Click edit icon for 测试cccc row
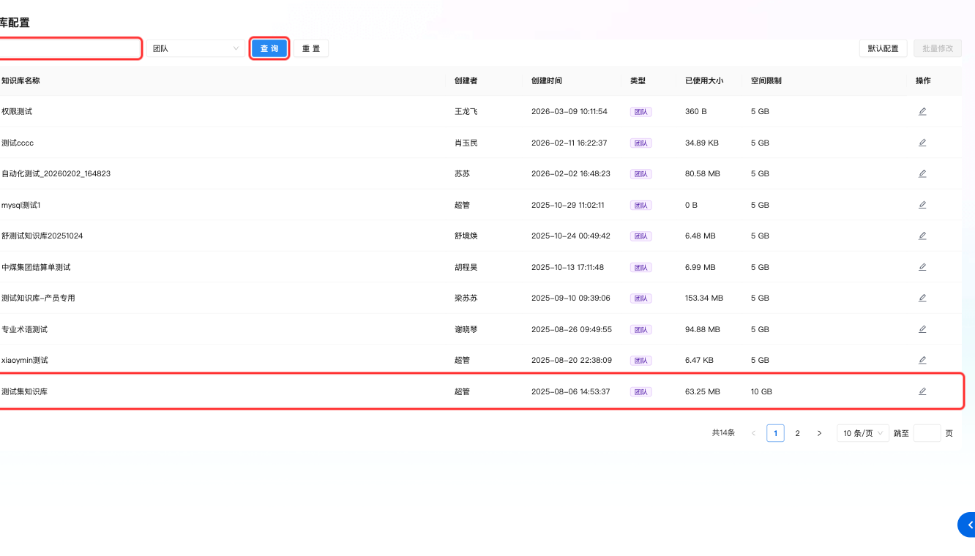This screenshot has height=556, width=975. (x=922, y=143)
